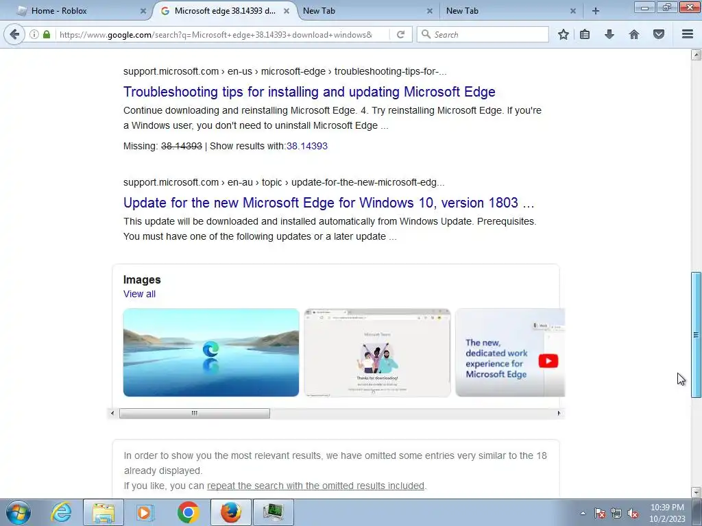Open dedicated work experience video thumbnail
Image resolution: width=702 pixels, height=526 pixels.
[x=510, y=353]
